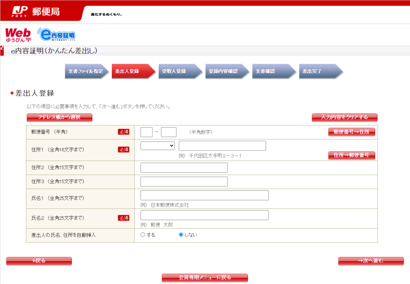The height and width of the screenshot is (284, 410).
Task: Click the Webゆうびん logo
Action: coord(18,35)
